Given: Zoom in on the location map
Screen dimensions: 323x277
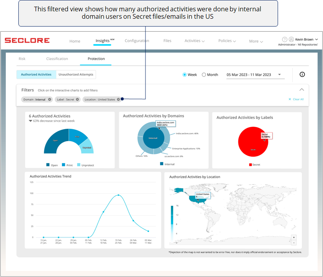Looking at the screenshot, I should 294,237.
